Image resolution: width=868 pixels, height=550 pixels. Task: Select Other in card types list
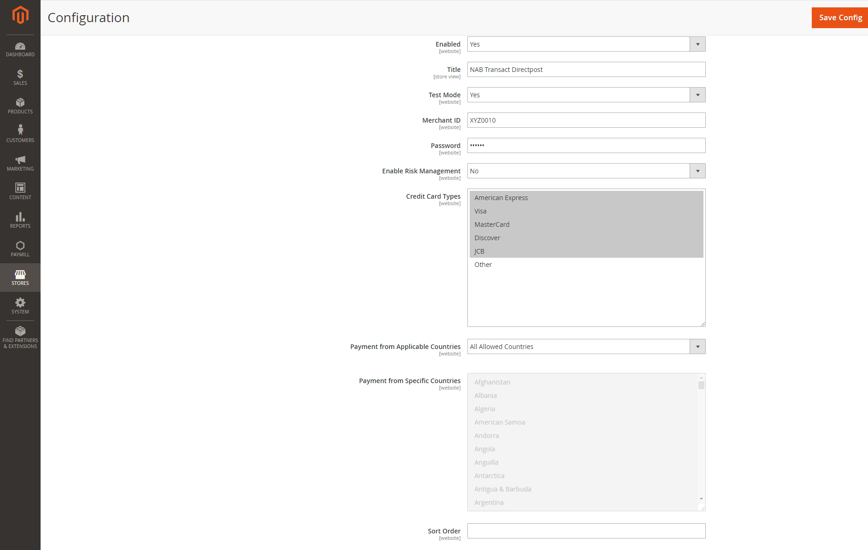coord(586,265)
